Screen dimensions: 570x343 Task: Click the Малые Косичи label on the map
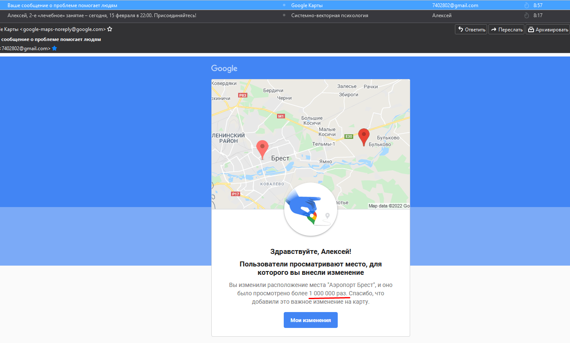327,132
